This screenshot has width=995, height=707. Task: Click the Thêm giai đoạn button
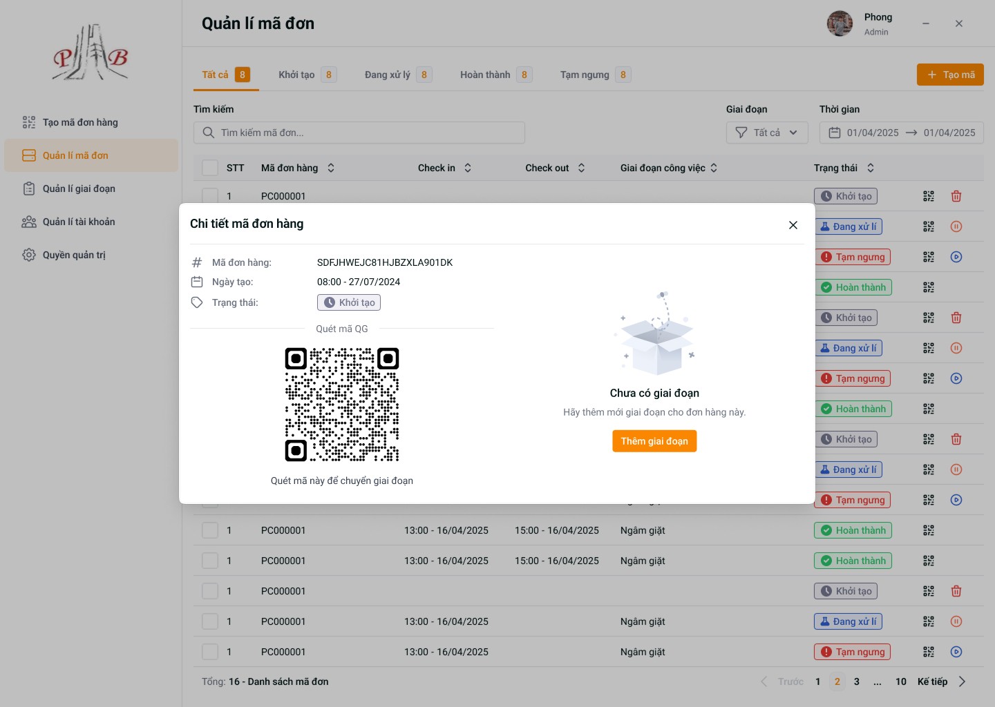tap(654, 441)
